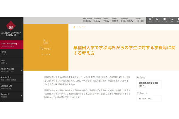The width and height of the screenshot is (179, 119).
Task: Open Academics in the sidebar menu
Action: click(x=12, y=79)
